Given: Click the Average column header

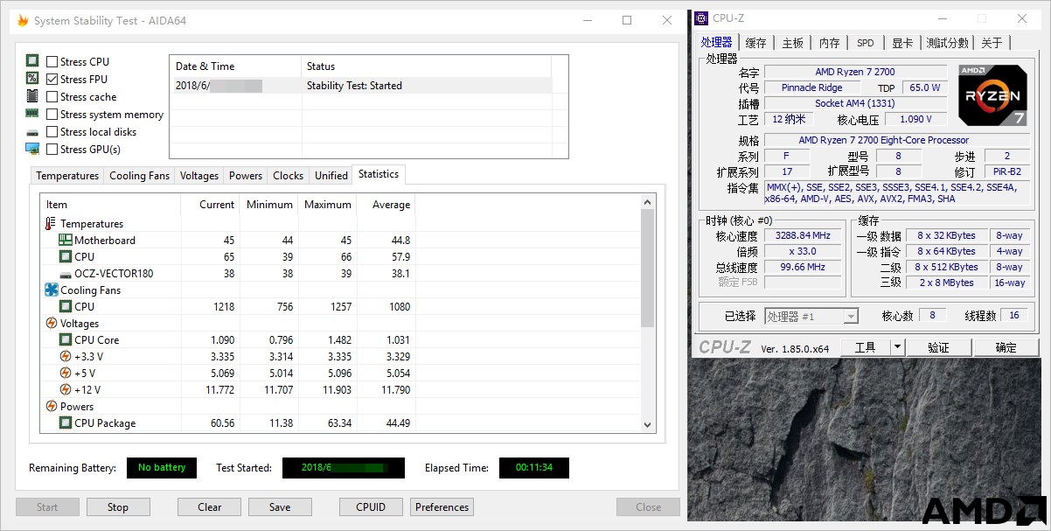Looking at the screenshot, I should pos(386,205).
